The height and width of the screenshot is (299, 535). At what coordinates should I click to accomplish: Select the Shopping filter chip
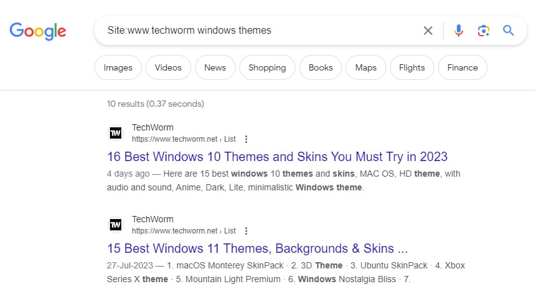(267, 67)
